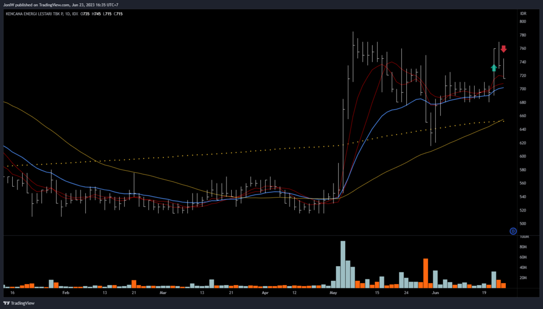Click the blue D dividend icon

[x=513, y=231]
